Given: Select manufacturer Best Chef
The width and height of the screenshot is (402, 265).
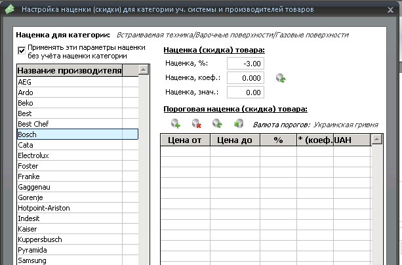Looking at the screenshot, I should point(77,124).
